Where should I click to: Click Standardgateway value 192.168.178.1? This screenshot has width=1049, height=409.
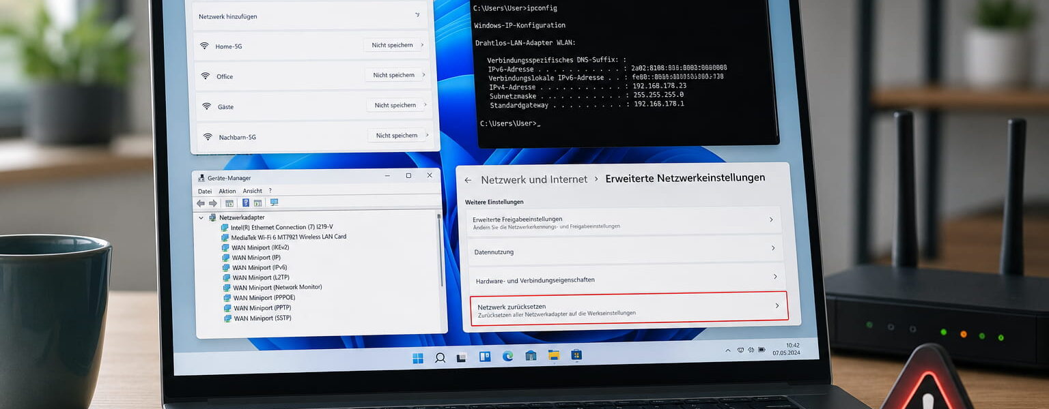click(659, 104)
